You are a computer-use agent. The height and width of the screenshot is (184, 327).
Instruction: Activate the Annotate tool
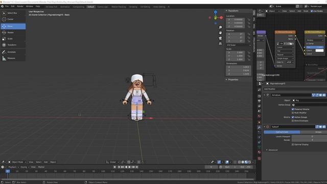tap(13, 52)
